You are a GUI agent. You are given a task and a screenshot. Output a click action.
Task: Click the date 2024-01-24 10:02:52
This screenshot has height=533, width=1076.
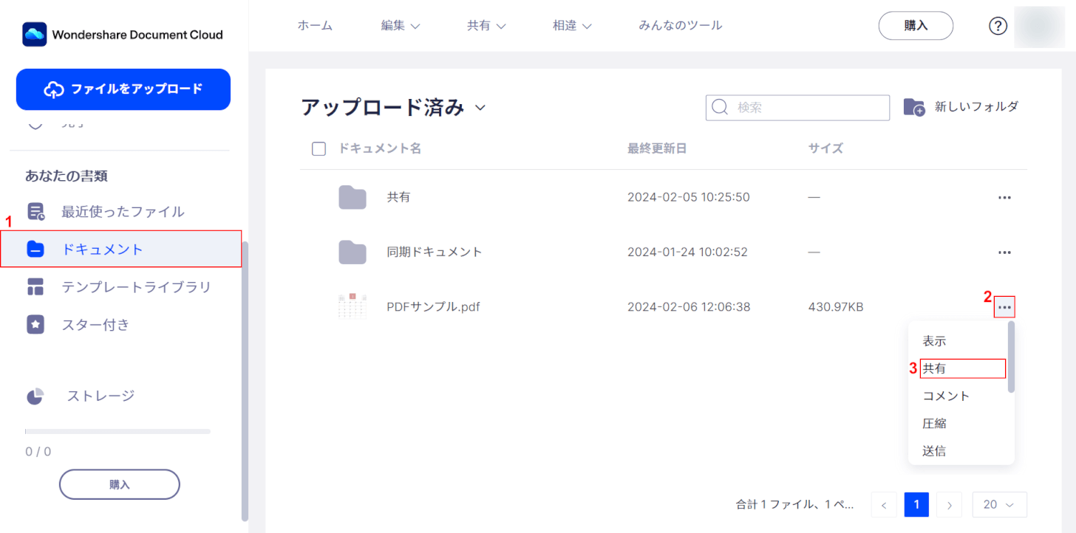click(x=687, y=252)
